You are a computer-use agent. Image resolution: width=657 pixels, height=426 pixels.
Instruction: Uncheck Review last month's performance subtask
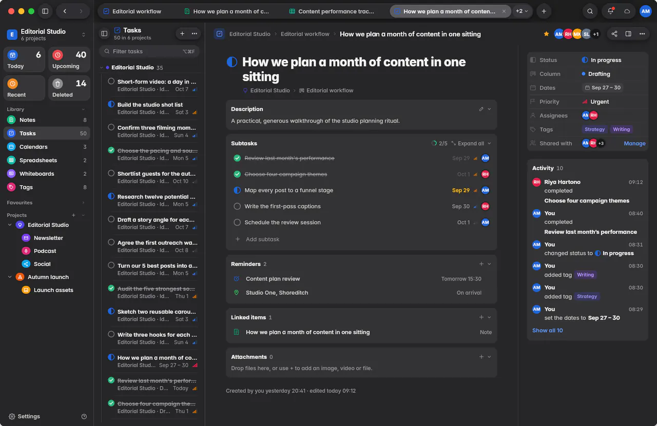click(x=237, y=158)
